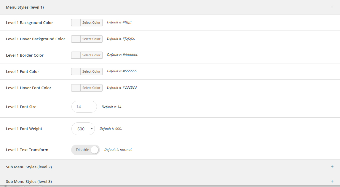Click the 'Level 1 Hover Font Color' label
The height and width of the screenshot is (187, 340).
(29, 88)
